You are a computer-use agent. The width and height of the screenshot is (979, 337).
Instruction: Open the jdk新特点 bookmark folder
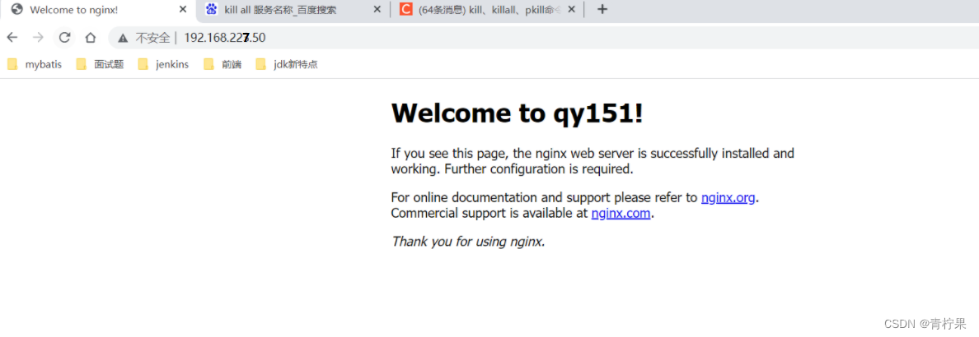pyautogui.click(x=288, y=64)
